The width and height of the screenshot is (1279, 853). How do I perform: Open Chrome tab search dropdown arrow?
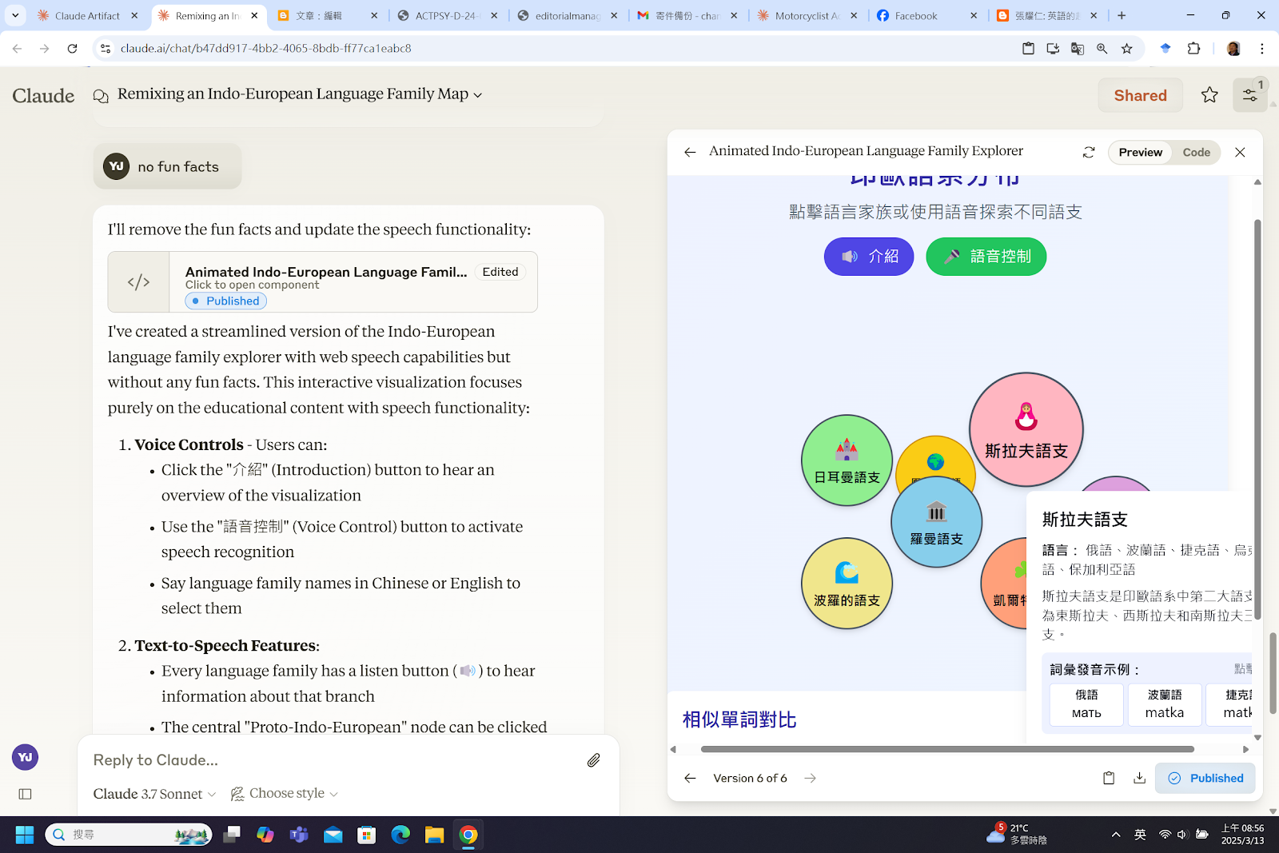[14, 15]
